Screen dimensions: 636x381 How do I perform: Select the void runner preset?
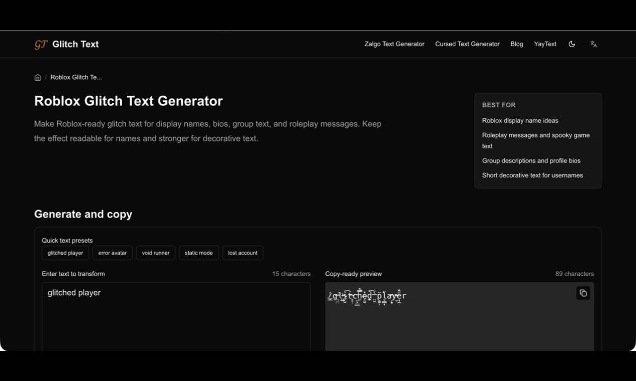click(x=156, y=253)
